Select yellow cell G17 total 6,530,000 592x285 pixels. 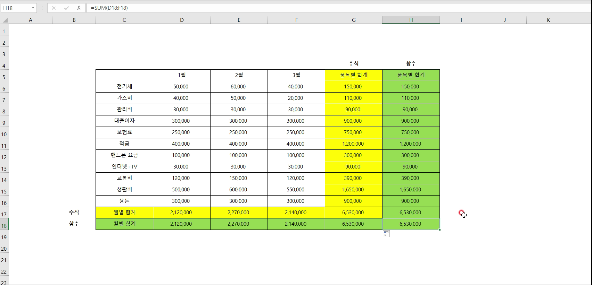[x=354, y=213]
